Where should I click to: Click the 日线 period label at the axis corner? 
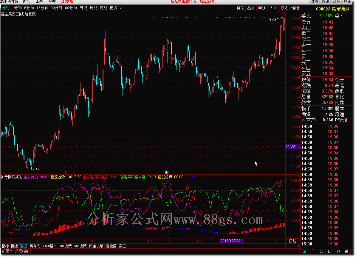tap(293, 241)
